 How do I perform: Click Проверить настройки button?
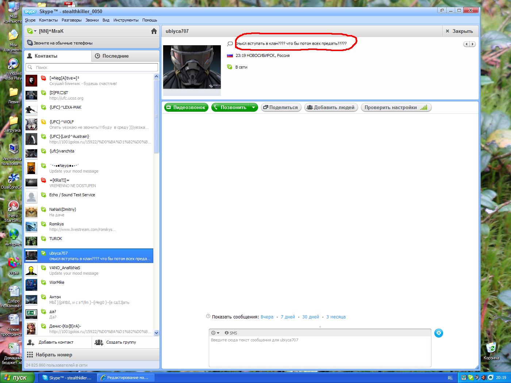pos(396,108)
